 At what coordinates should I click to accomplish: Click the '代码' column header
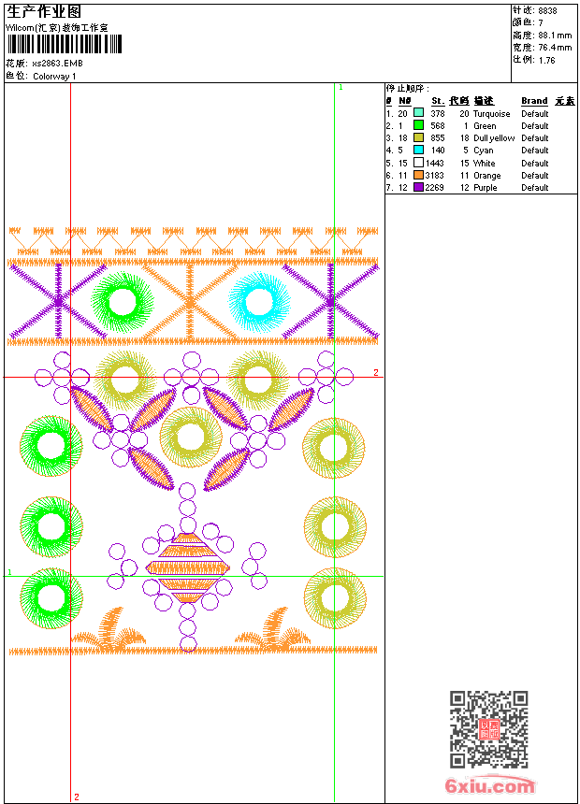click(459, 101)
